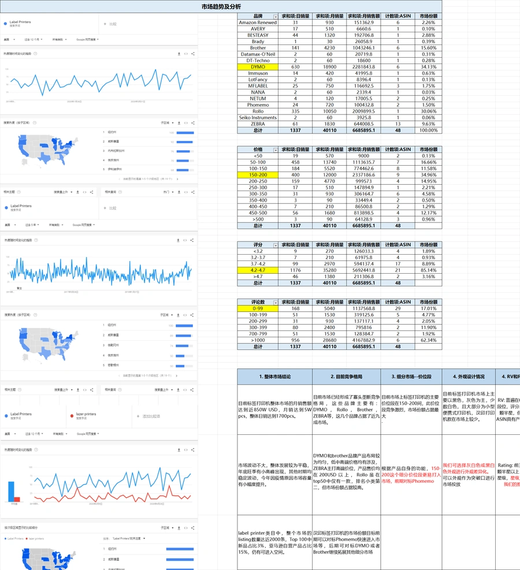Click the US map in 12-month sub-region panel
Screen dimensions: 520x570
[x=47, y=151]
